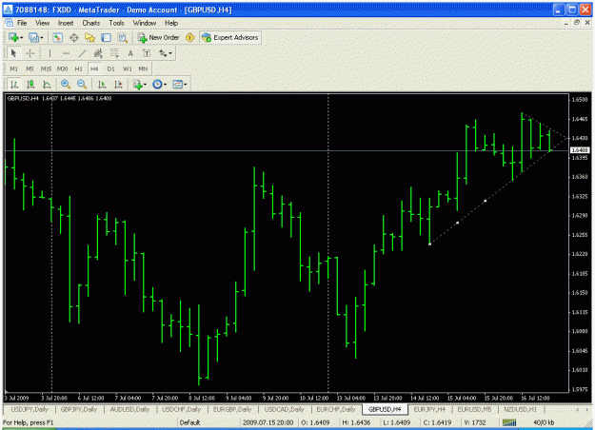Open the Insert menu
This screenshot has height=430, width=595.
coord(66,23)
